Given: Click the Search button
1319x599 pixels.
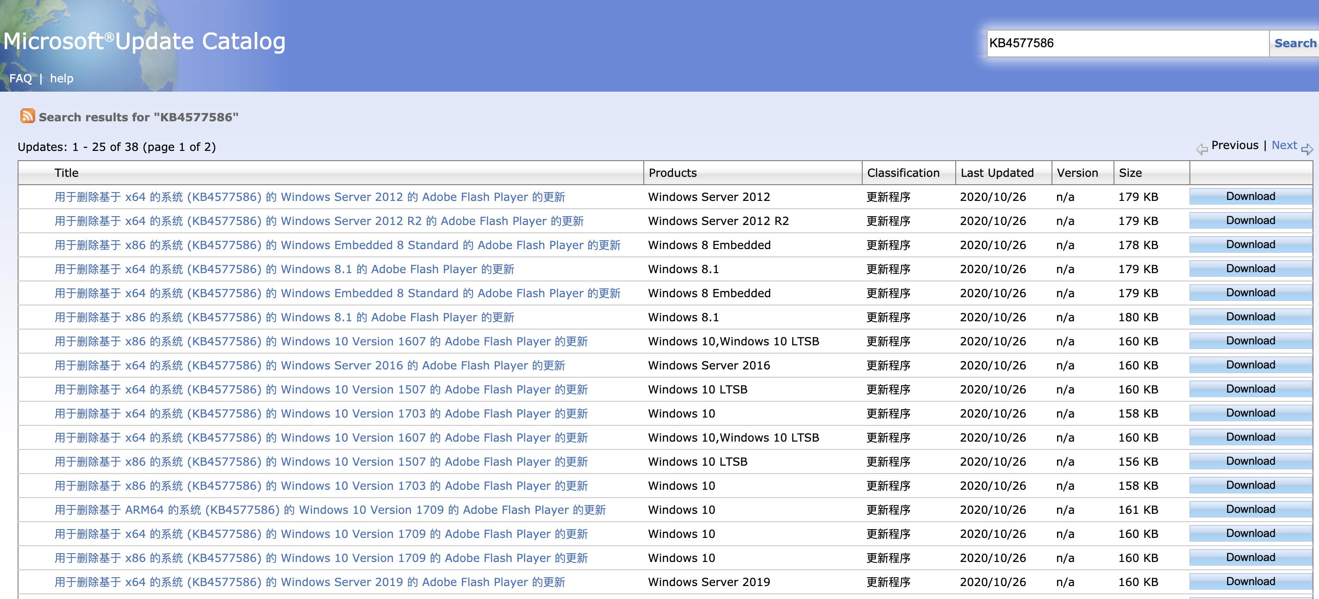Looking at the screenshot, I should click(x=1294, y=44).
